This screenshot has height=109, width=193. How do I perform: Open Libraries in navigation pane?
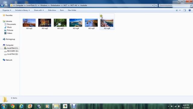click(x=9, y=21)
